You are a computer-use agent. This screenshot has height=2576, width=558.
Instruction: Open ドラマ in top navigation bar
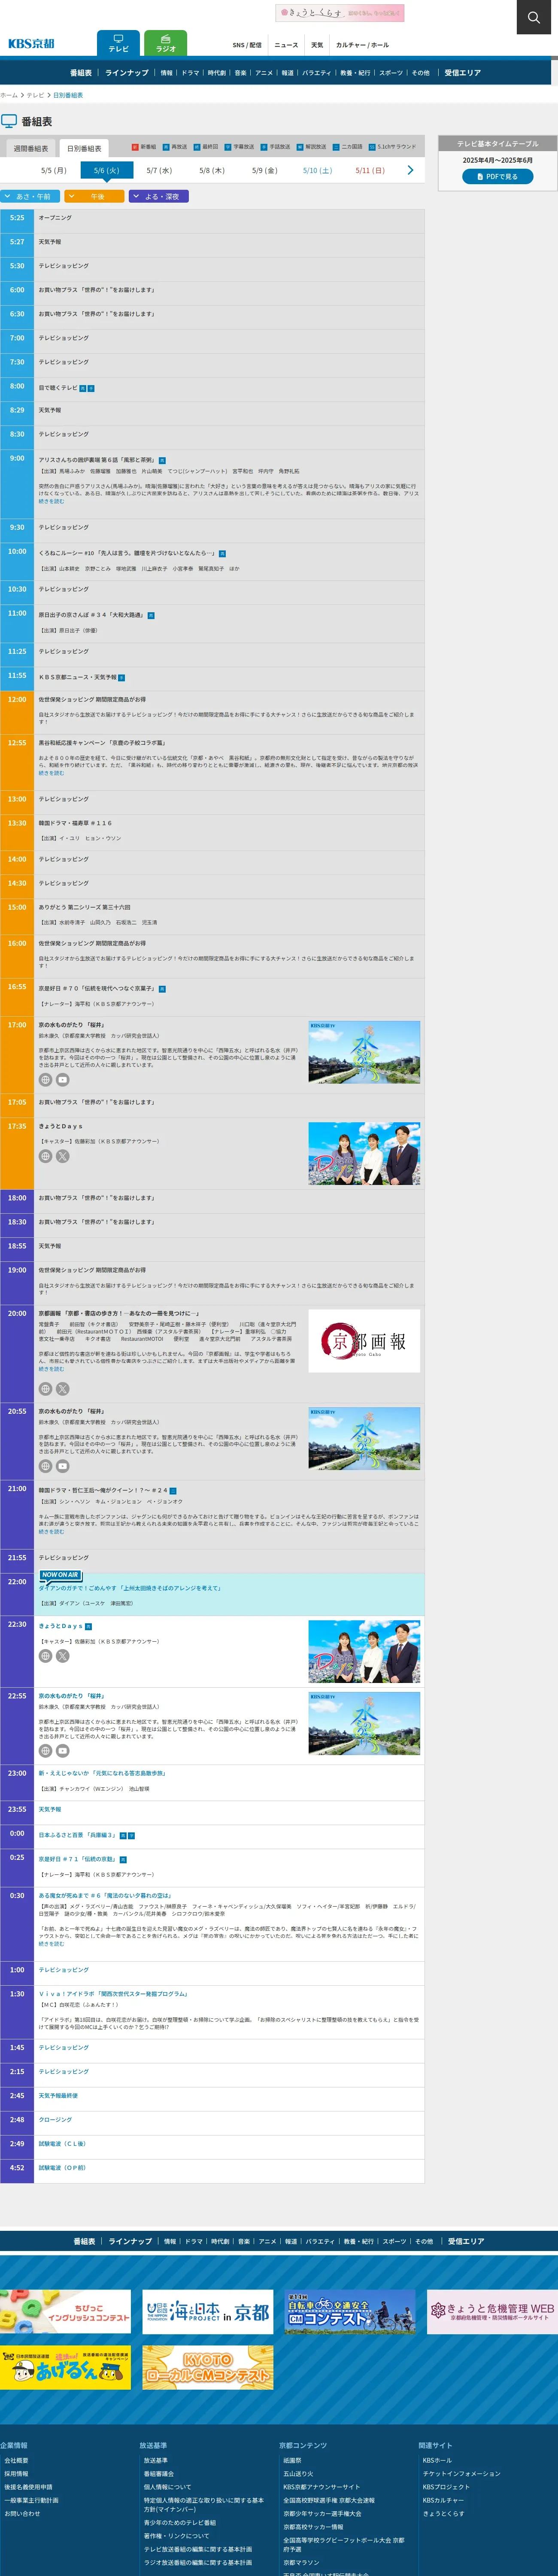190,73
